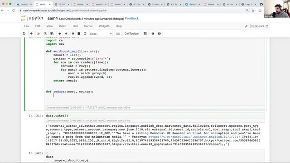Reload the browser page
This screenshot has height=163, width=290.
click(x=14, y=10)
